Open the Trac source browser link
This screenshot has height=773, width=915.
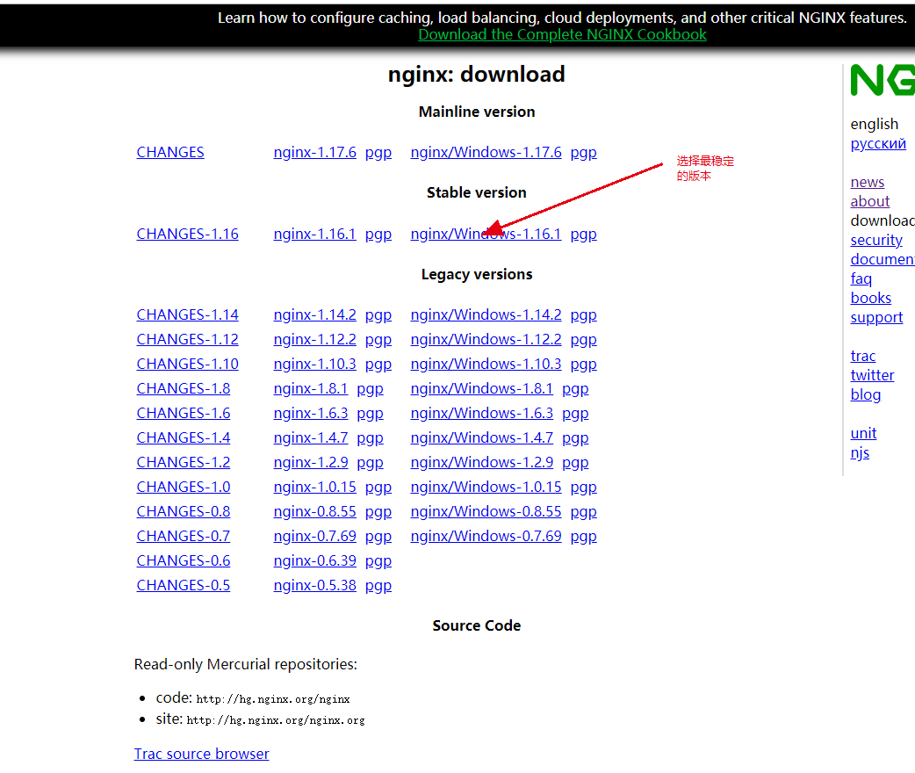pos(201,754)
